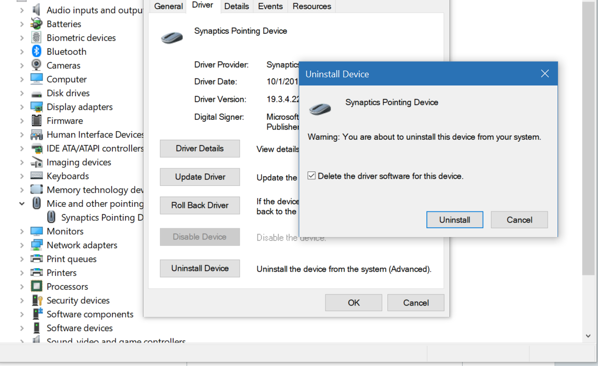Click the Device Manager vertical scrollbar thumb
Screen dimensions: 598x366
tap(588, 137)
